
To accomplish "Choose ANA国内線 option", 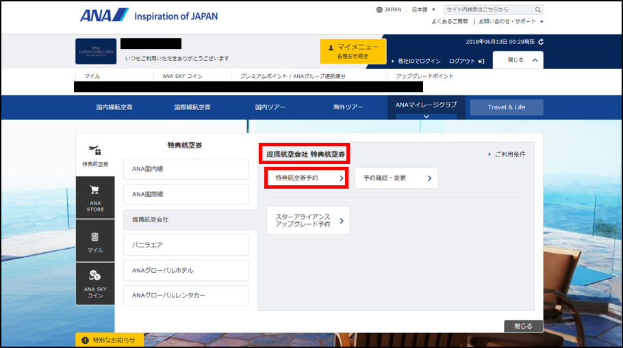I will coord(186,169).
